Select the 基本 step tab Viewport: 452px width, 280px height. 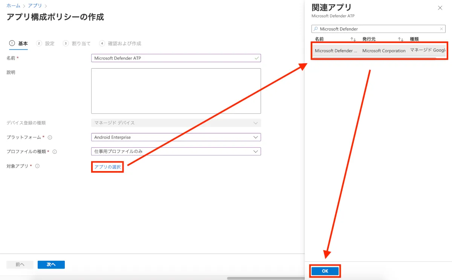(x=18, y=43)
